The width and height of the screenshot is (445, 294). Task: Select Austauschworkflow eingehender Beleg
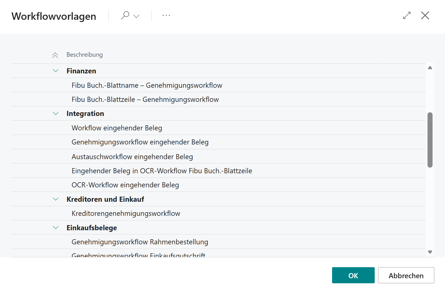(219, 156)
